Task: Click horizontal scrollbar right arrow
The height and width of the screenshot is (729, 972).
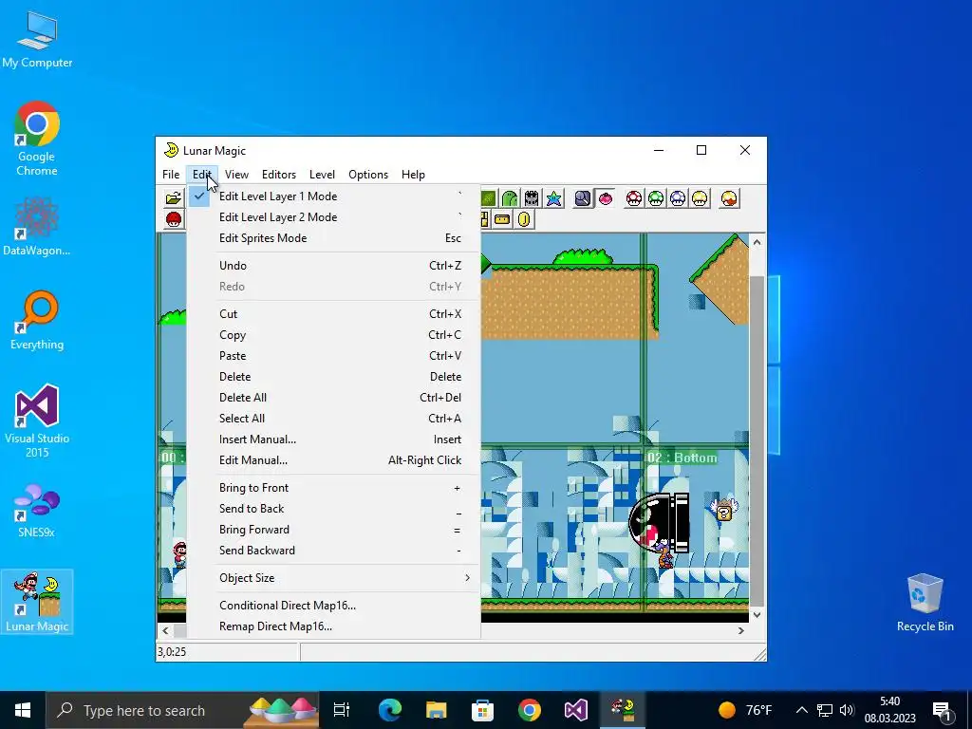Action: pyautogui.click(x=741, y=631)
